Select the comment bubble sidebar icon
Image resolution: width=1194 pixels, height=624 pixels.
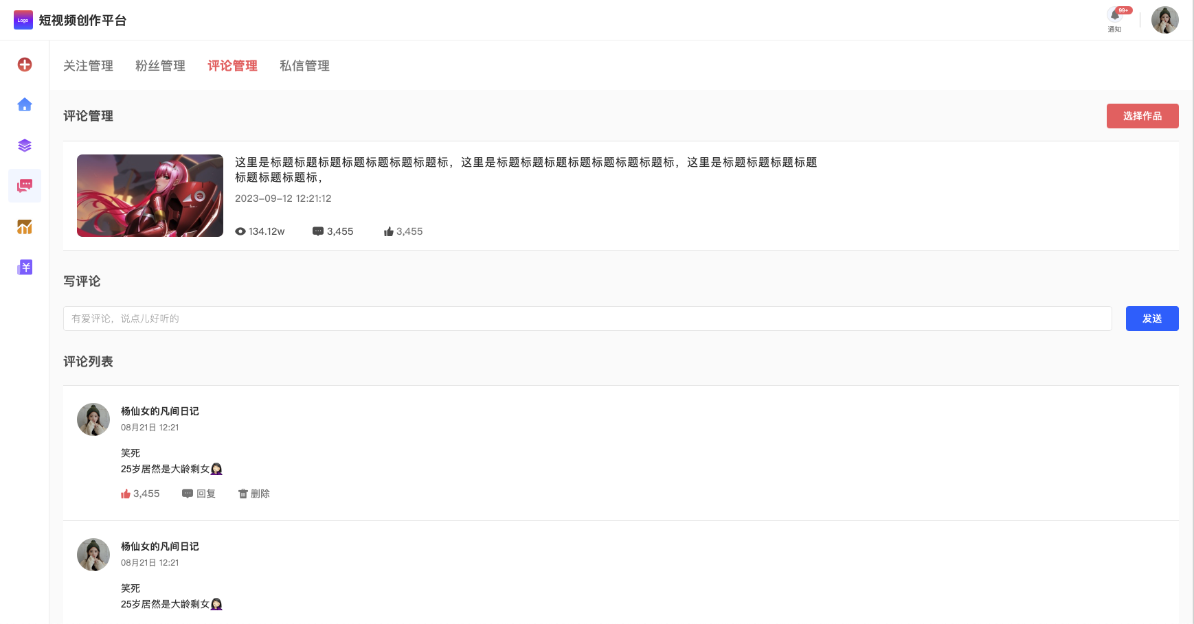tap(25, 185)
